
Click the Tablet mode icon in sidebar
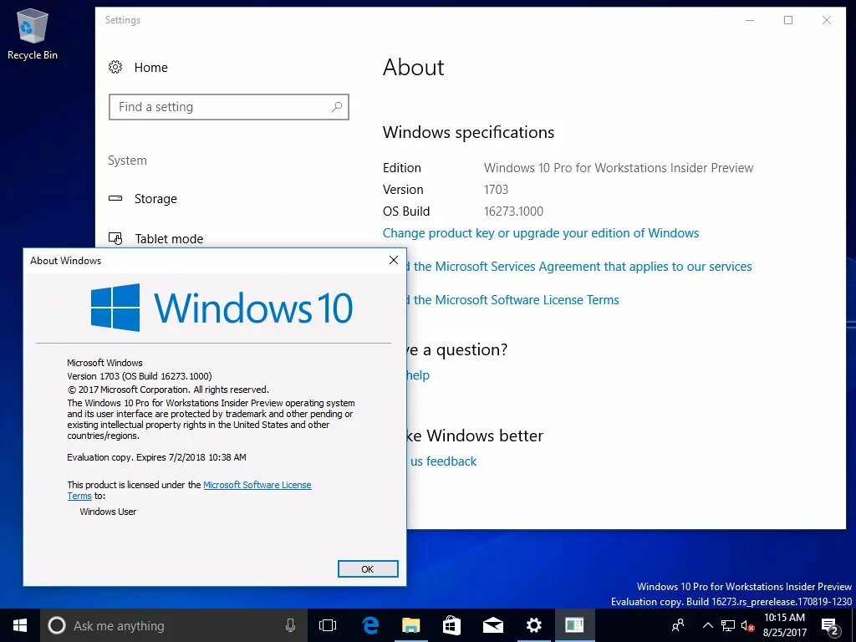(115, 238)
